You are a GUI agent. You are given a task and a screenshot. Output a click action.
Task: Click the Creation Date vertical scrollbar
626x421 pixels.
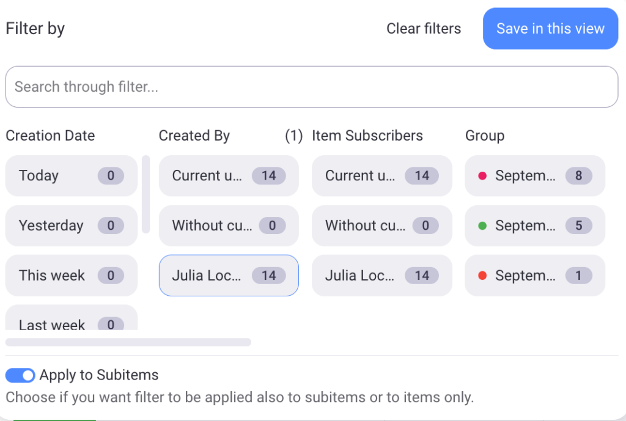[x=145, y=194]
